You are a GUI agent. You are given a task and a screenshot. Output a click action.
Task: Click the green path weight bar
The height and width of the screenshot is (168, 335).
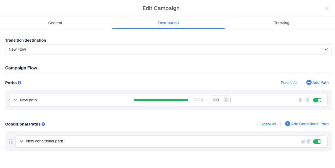pos(161,100)
